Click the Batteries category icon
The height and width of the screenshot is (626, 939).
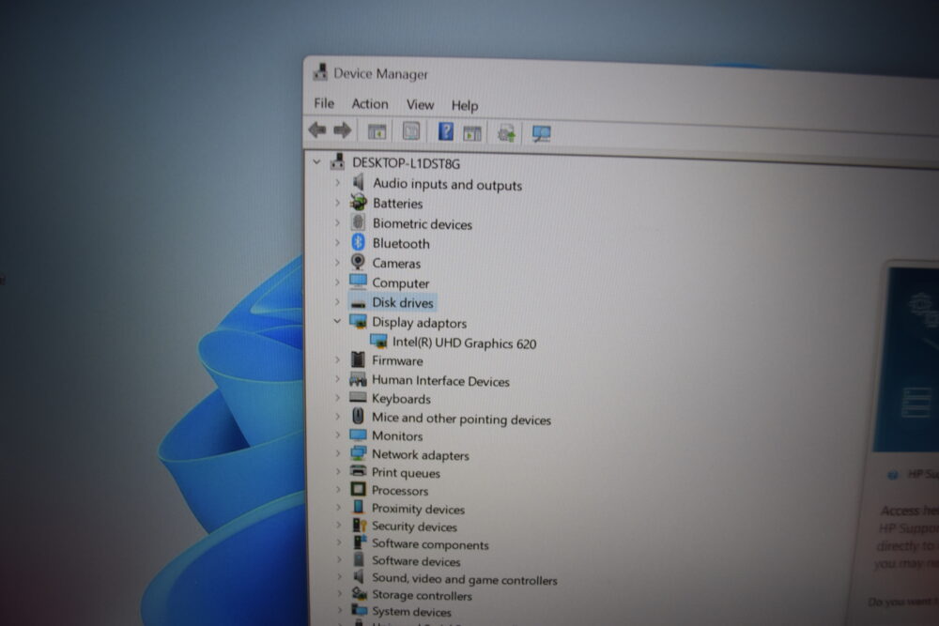click(x=358, y=203)
